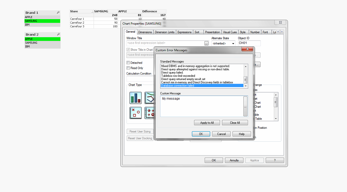The image size is (347, 192).
Task: Click the Window Title ellipsis button
Action: [x=206, y=43]
